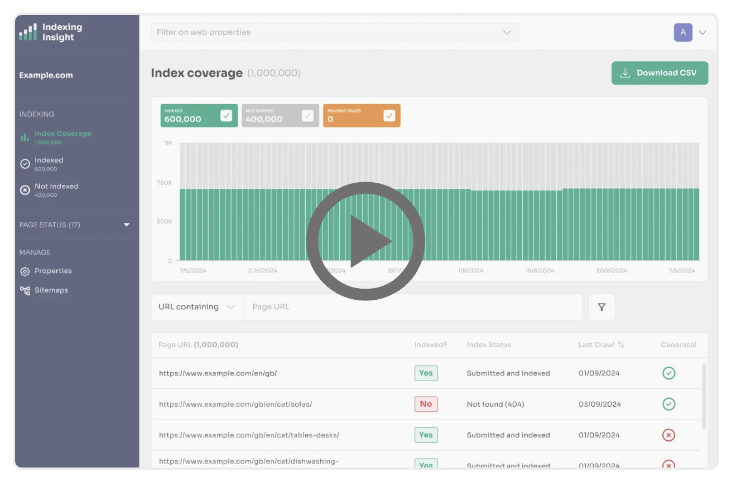This screenshot has width=732, height=487.
Task: Click URL https://www.example.com/gb/en/cat/sofas/
Action: point(235,405)
